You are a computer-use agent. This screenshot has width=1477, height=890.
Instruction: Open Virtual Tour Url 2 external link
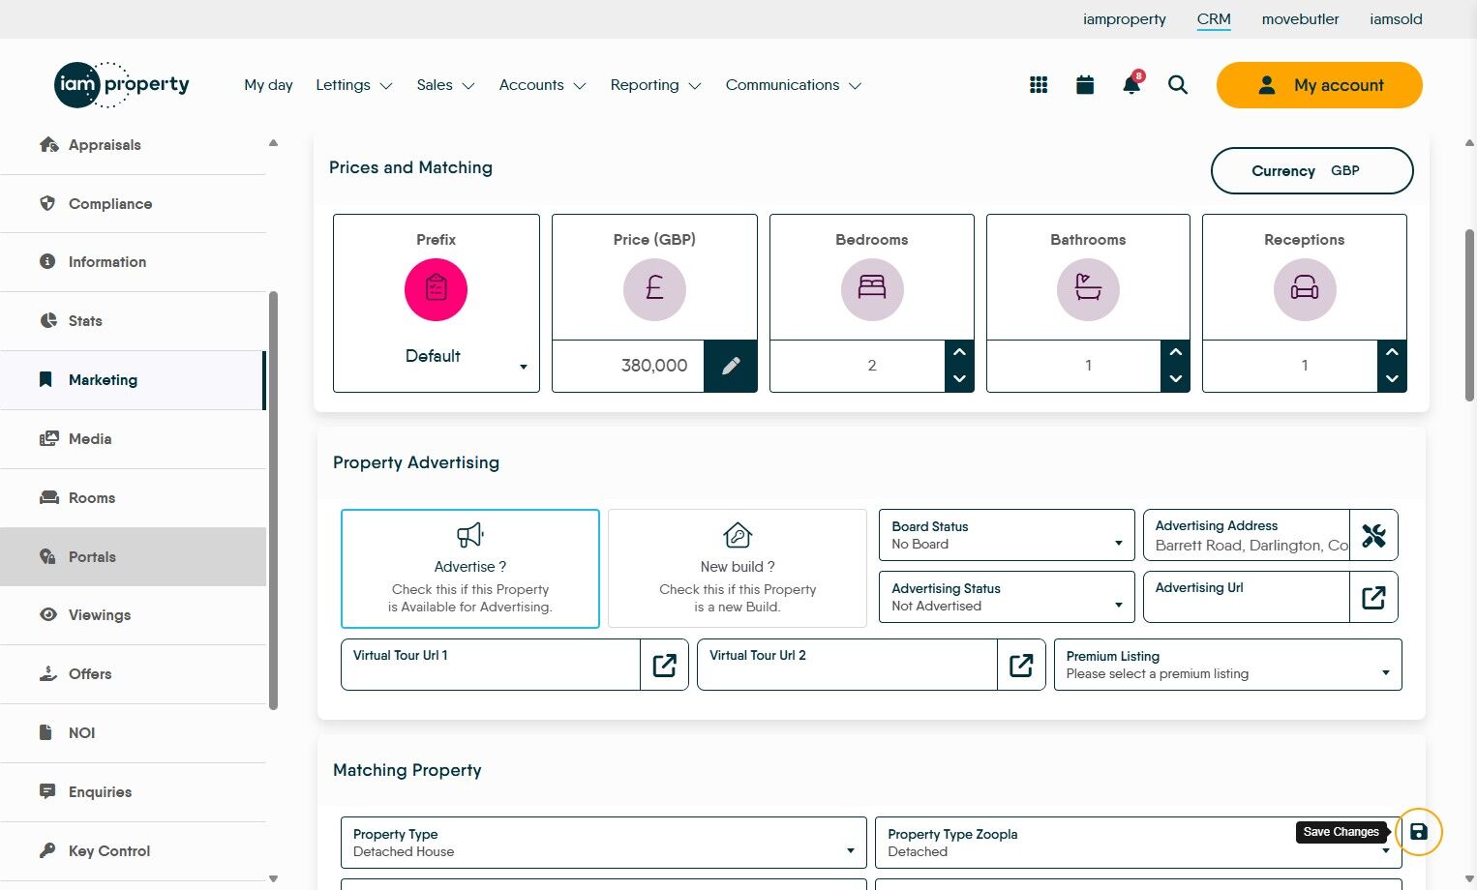(x=1021, y=665)
